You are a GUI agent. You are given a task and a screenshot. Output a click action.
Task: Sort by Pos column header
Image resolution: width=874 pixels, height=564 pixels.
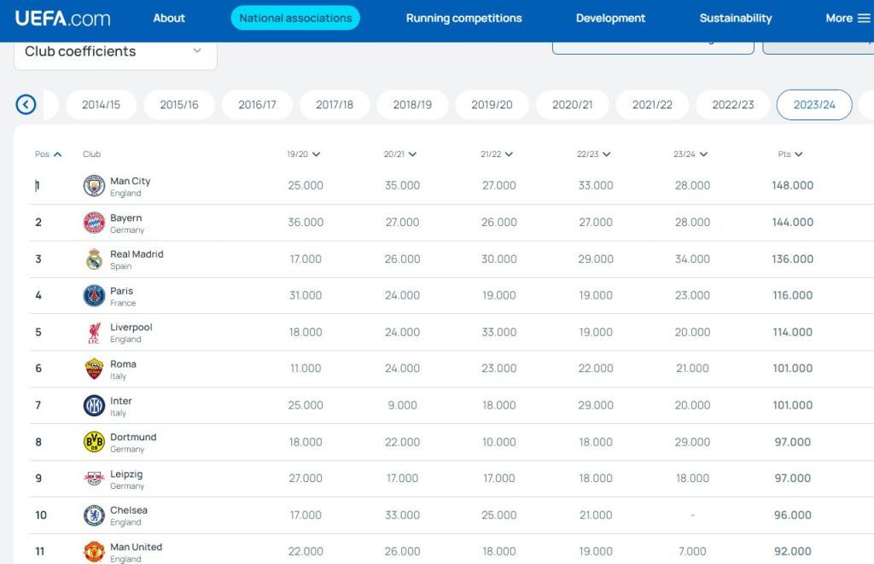(48, 154)
